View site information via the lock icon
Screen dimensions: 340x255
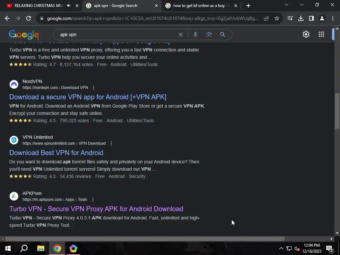click(x=42, y=19)
